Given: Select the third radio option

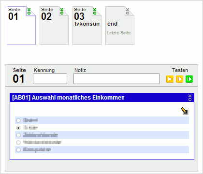Looking at the screenshot, I should 18,135.
